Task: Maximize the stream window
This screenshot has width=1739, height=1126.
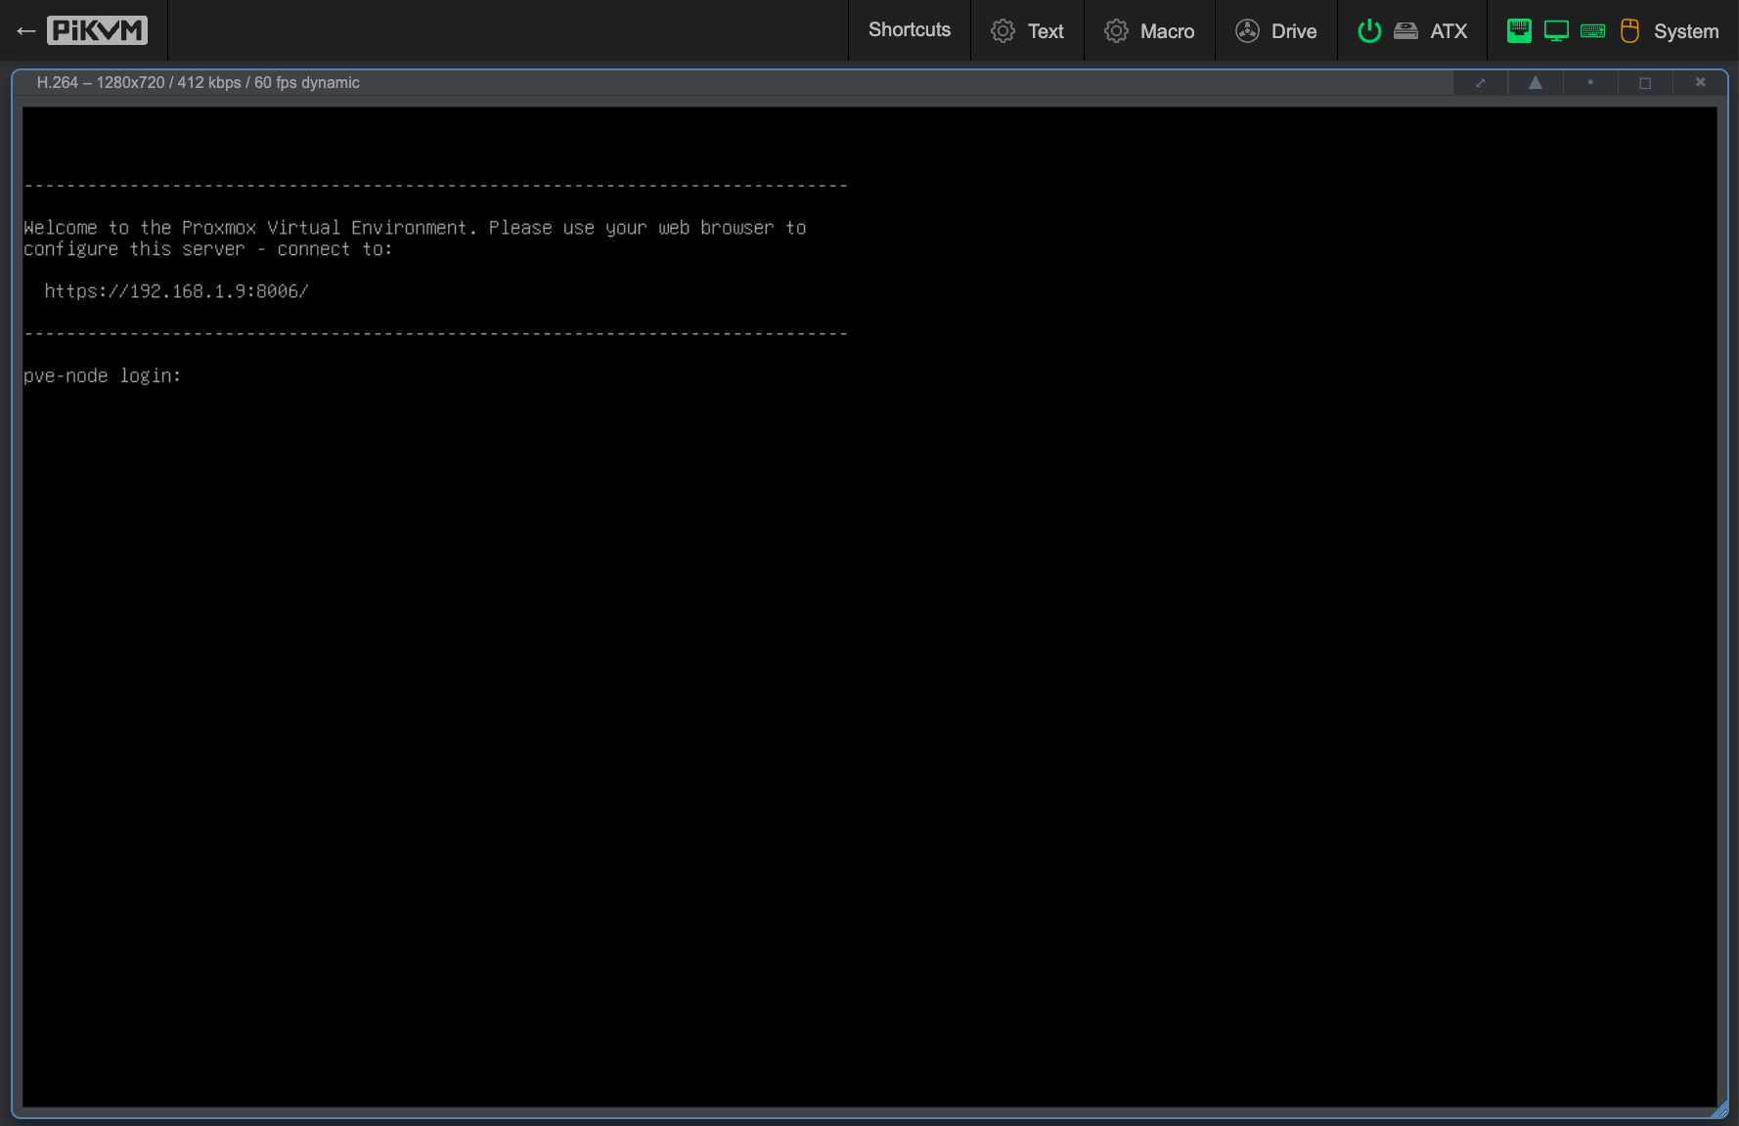Action: point(1645,83)
